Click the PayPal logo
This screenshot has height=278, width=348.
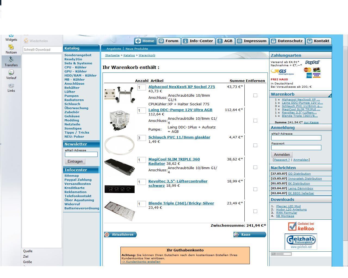pyautogui.click(x=312, y=62)
